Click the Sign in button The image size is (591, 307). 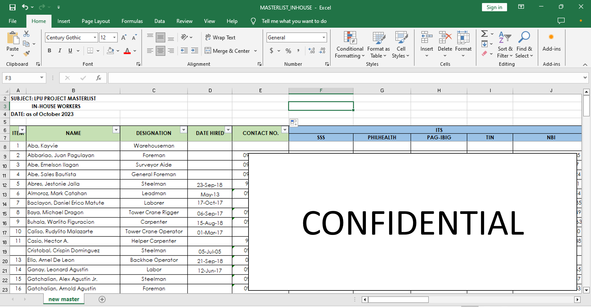494,7
